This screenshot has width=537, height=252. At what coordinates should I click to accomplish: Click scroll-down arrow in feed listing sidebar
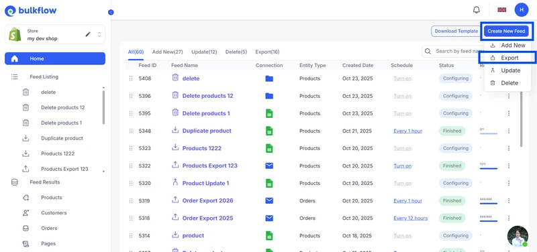(104, 172)
